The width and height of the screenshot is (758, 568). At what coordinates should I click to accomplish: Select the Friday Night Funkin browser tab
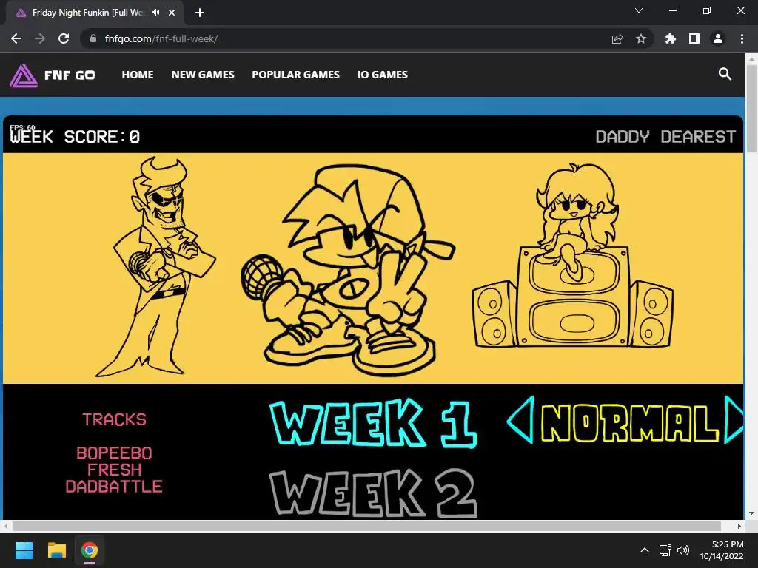pyautogui.click(x=95, y=13)
